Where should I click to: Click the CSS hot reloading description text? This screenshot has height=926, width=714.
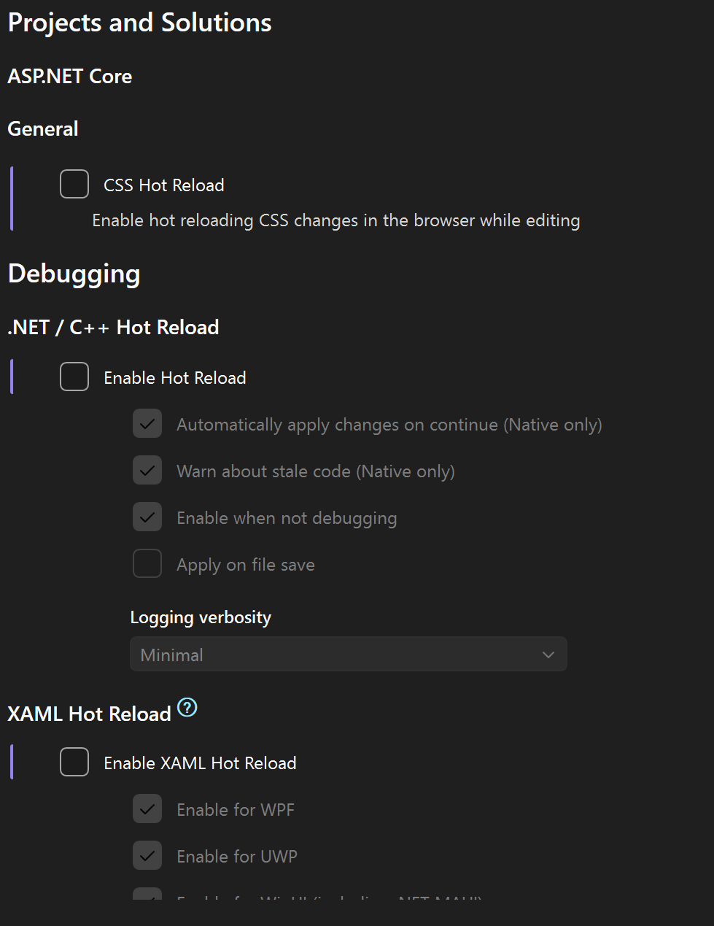pyautogui.click(x=335, y=220)
